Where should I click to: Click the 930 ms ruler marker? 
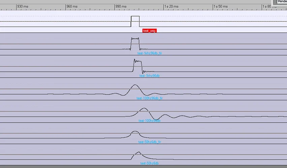coord(23,7)
